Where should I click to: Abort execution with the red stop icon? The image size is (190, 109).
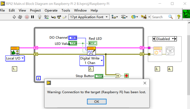tap(27, 17)
